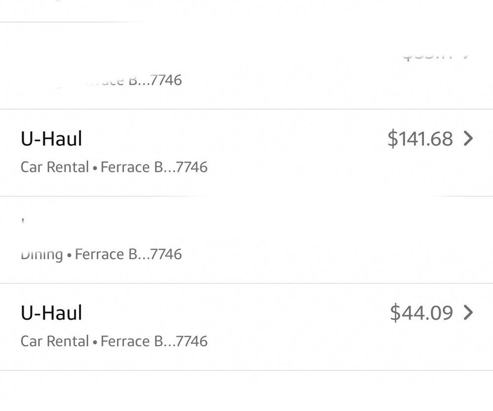The image size is (493, 411).
Task: Tap the Car Rental label in $44.09 row
Action: click(x=55, y=341)
